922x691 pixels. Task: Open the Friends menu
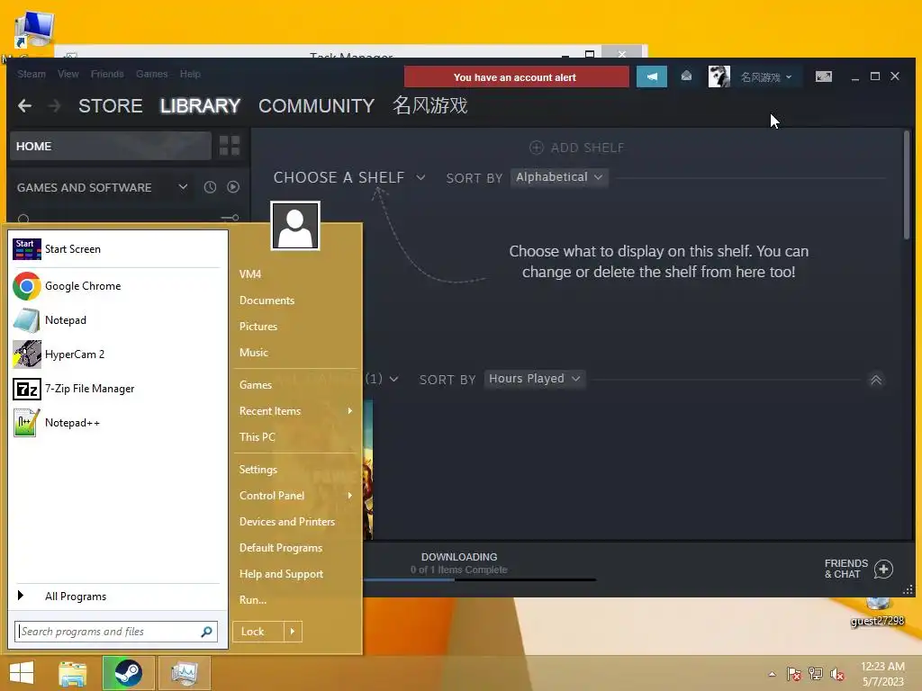107,74
